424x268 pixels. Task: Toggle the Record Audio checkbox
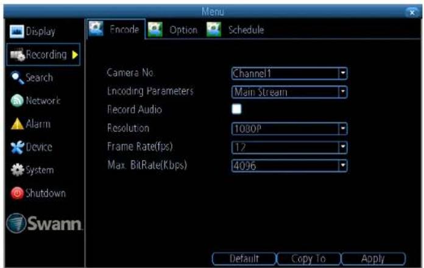236,109
